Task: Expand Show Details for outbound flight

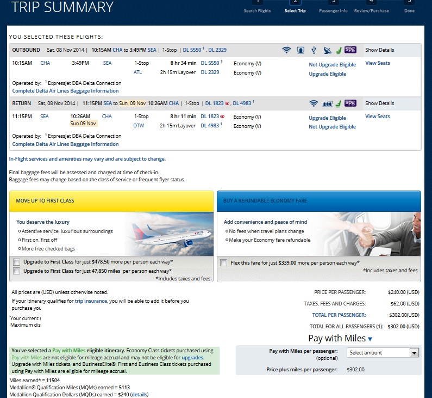Action: (379, 50)
